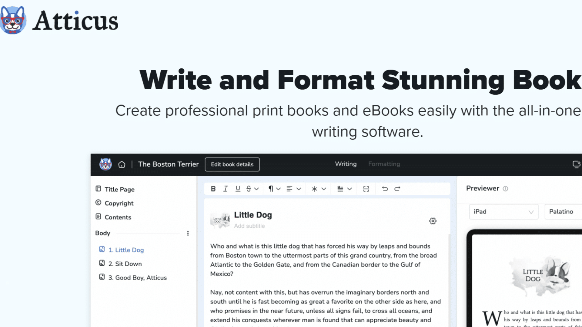Viewport: 582px width, 327px height.
Task: Toggle underline formatting
Action: coord(238,189)
